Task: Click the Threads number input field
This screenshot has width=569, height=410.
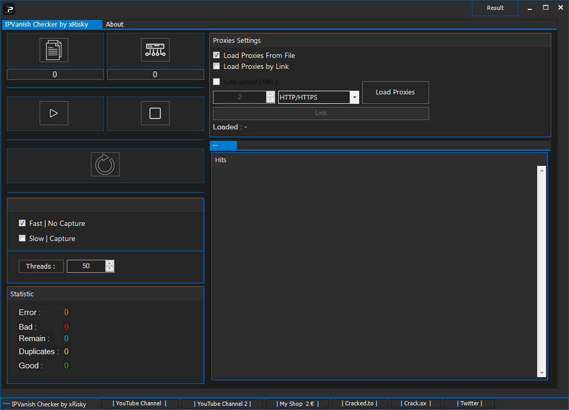Action: point(86,266)
